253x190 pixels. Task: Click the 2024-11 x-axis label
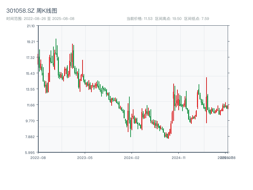tap(178, 158)
